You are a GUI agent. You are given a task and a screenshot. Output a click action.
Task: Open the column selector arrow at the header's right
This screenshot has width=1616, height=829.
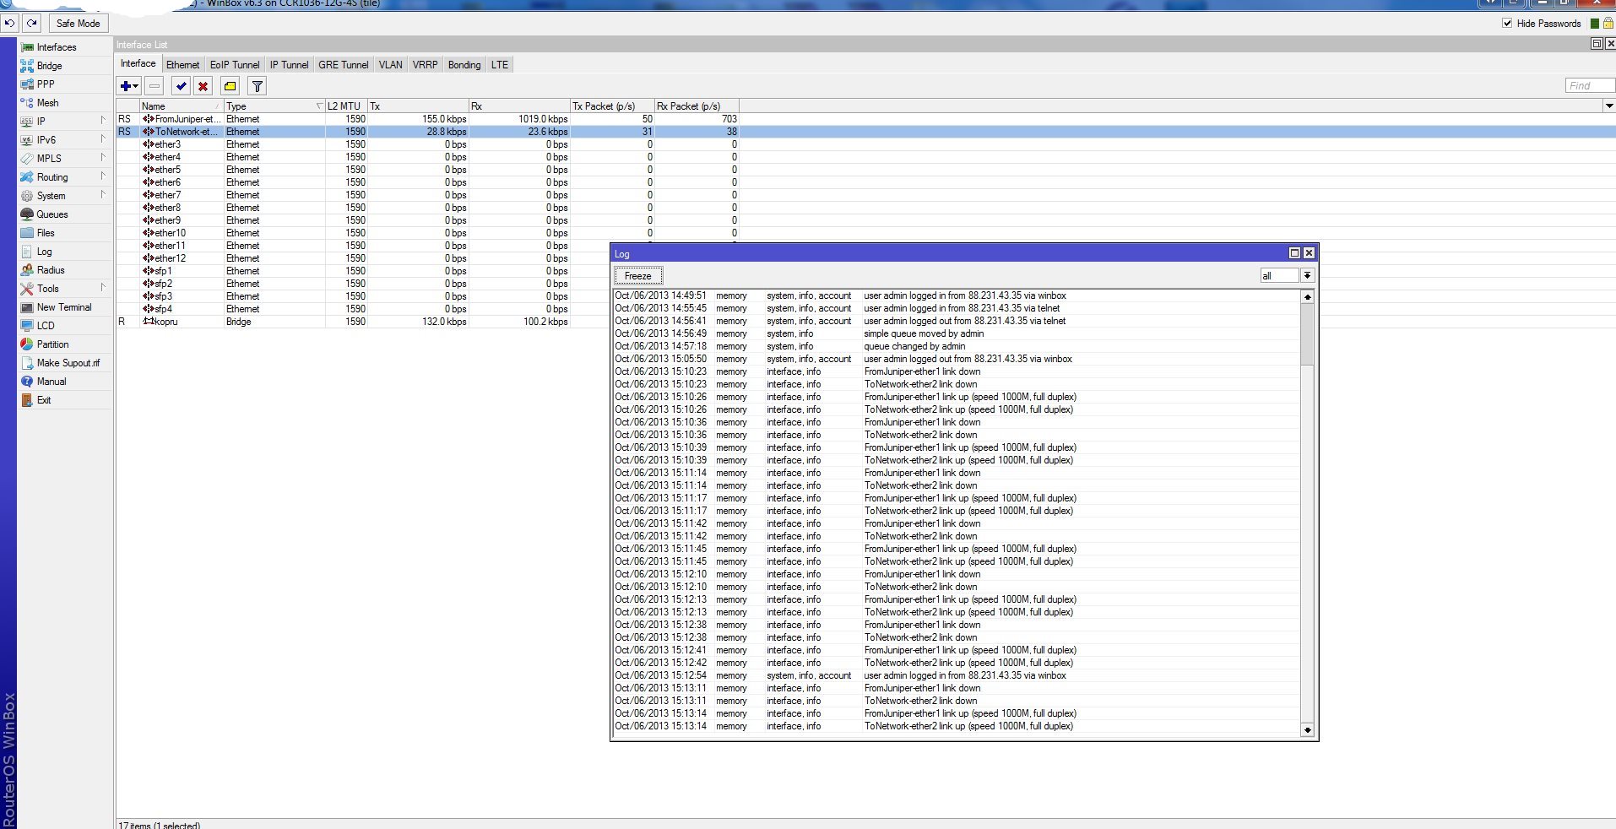(x=1608, y=106)
